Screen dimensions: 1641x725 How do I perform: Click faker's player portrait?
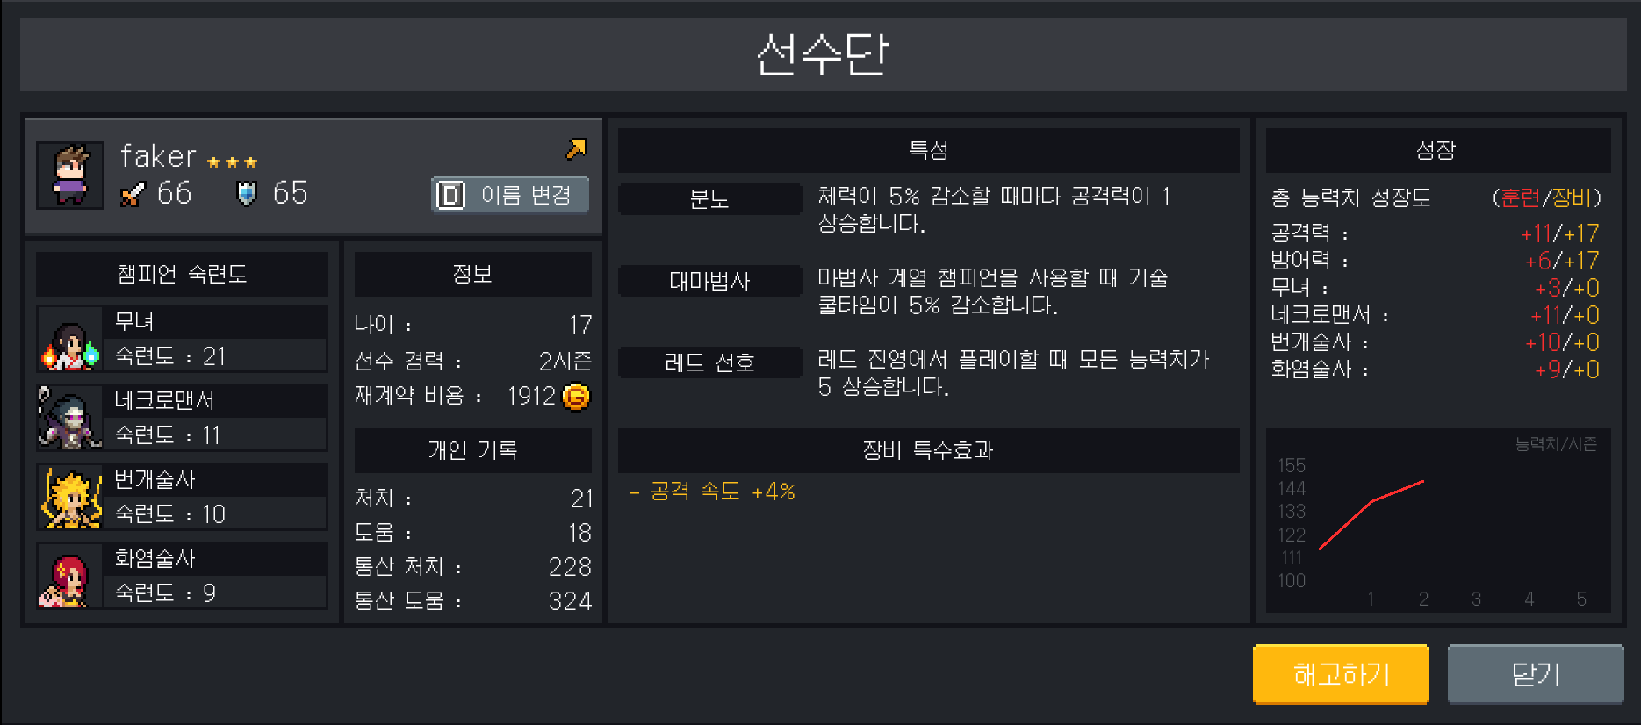coord(70,175)
